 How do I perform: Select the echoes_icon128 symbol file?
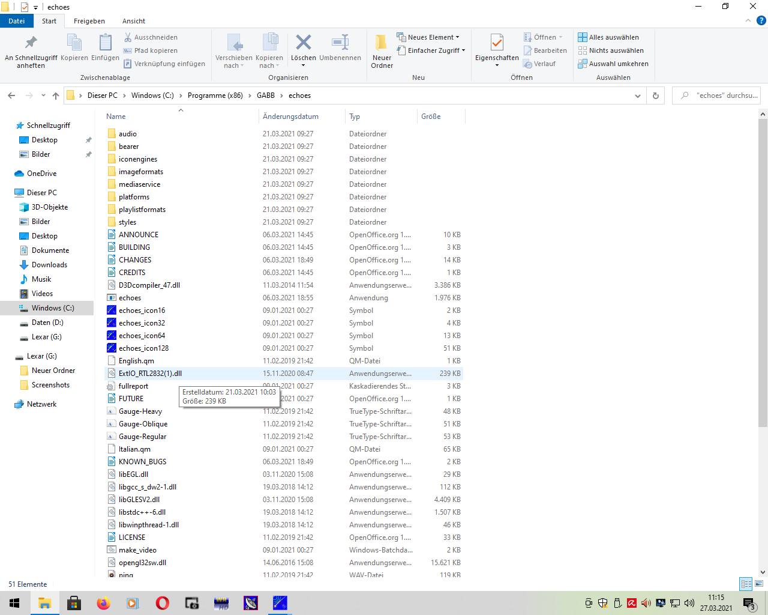coord(143,348)
